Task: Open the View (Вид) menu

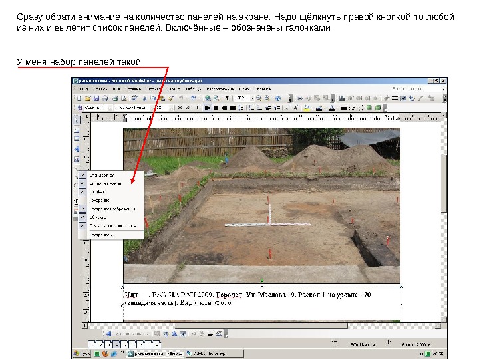Action: point(116,89)
